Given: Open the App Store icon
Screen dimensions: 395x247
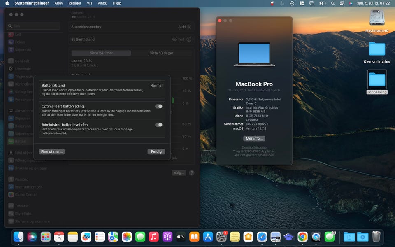Looking at the screenshot, I should (x=208, y=237).
